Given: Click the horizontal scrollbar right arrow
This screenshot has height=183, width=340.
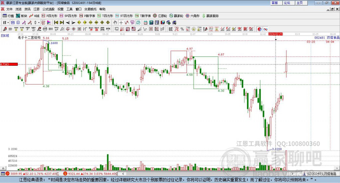Looking at the screenshot, I should click(292, 174).
